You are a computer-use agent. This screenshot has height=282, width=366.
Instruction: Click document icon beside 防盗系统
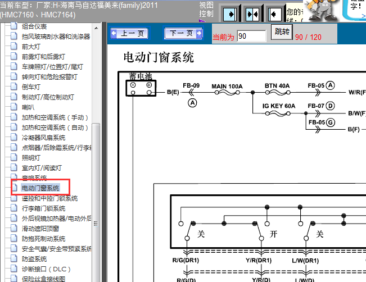coord(14,258)
